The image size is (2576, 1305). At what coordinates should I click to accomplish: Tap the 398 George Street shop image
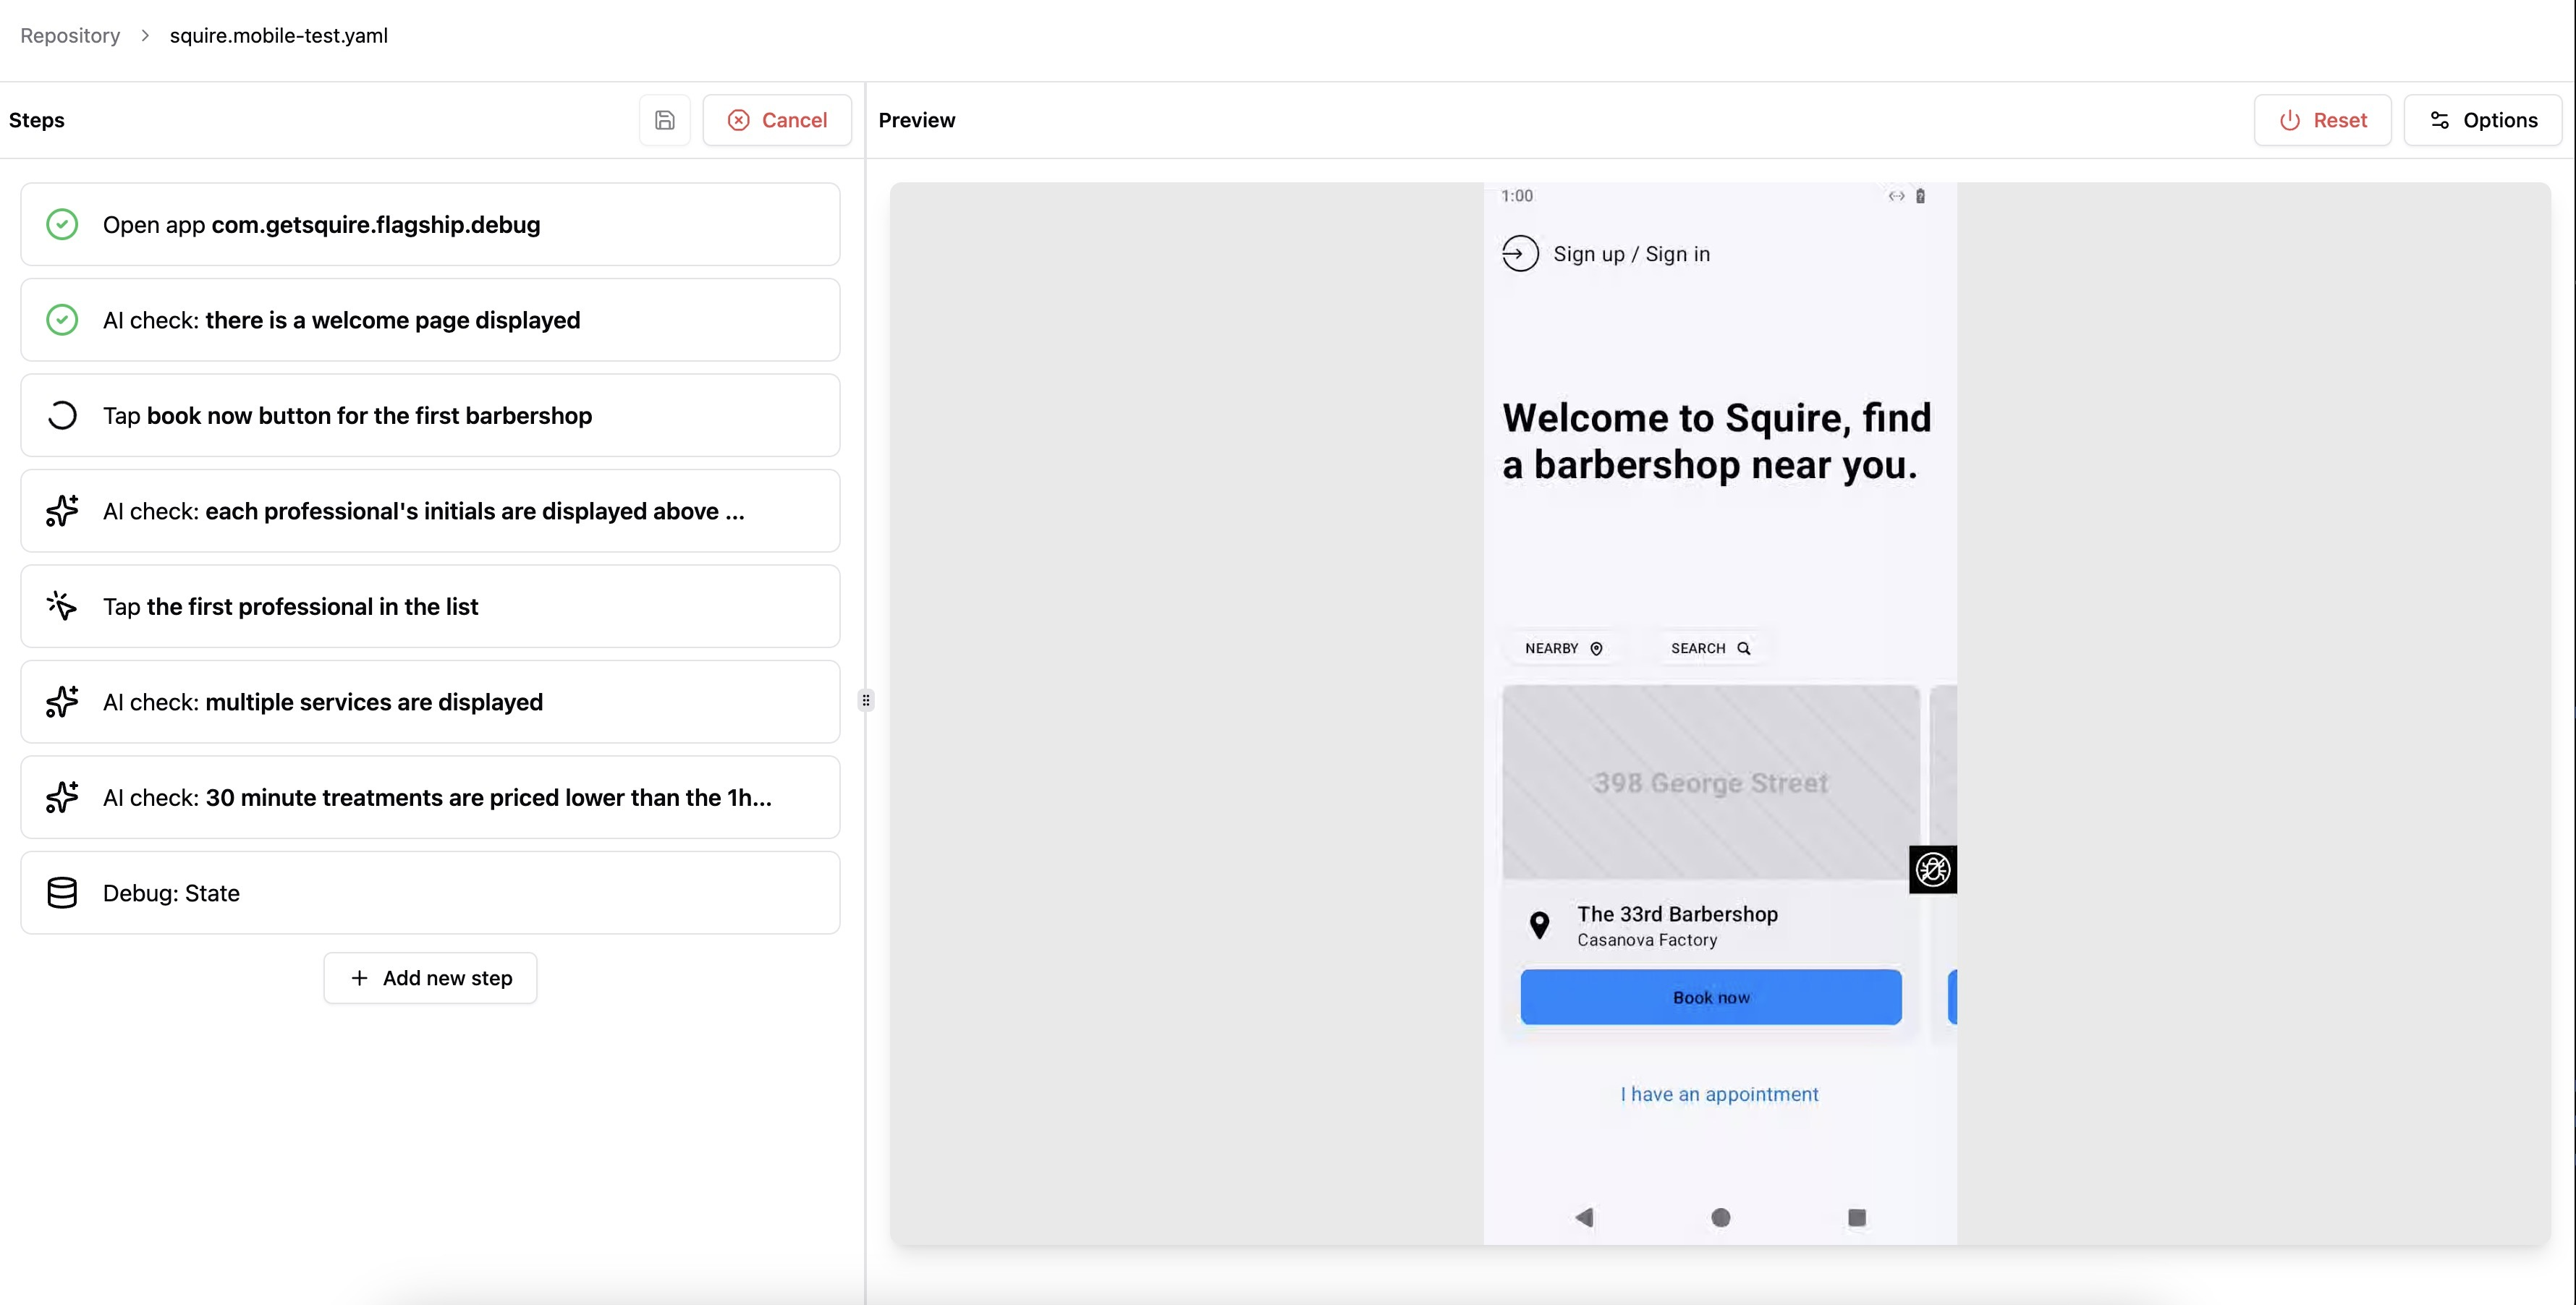(x=1711, y=782)
